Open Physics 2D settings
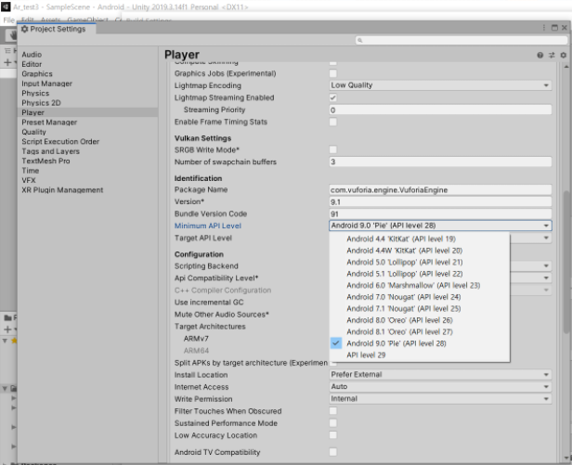The image size is (572, 465). [x=41, y=103]
